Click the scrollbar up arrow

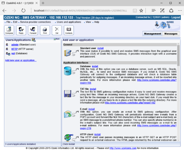click(x=178, y=44)
